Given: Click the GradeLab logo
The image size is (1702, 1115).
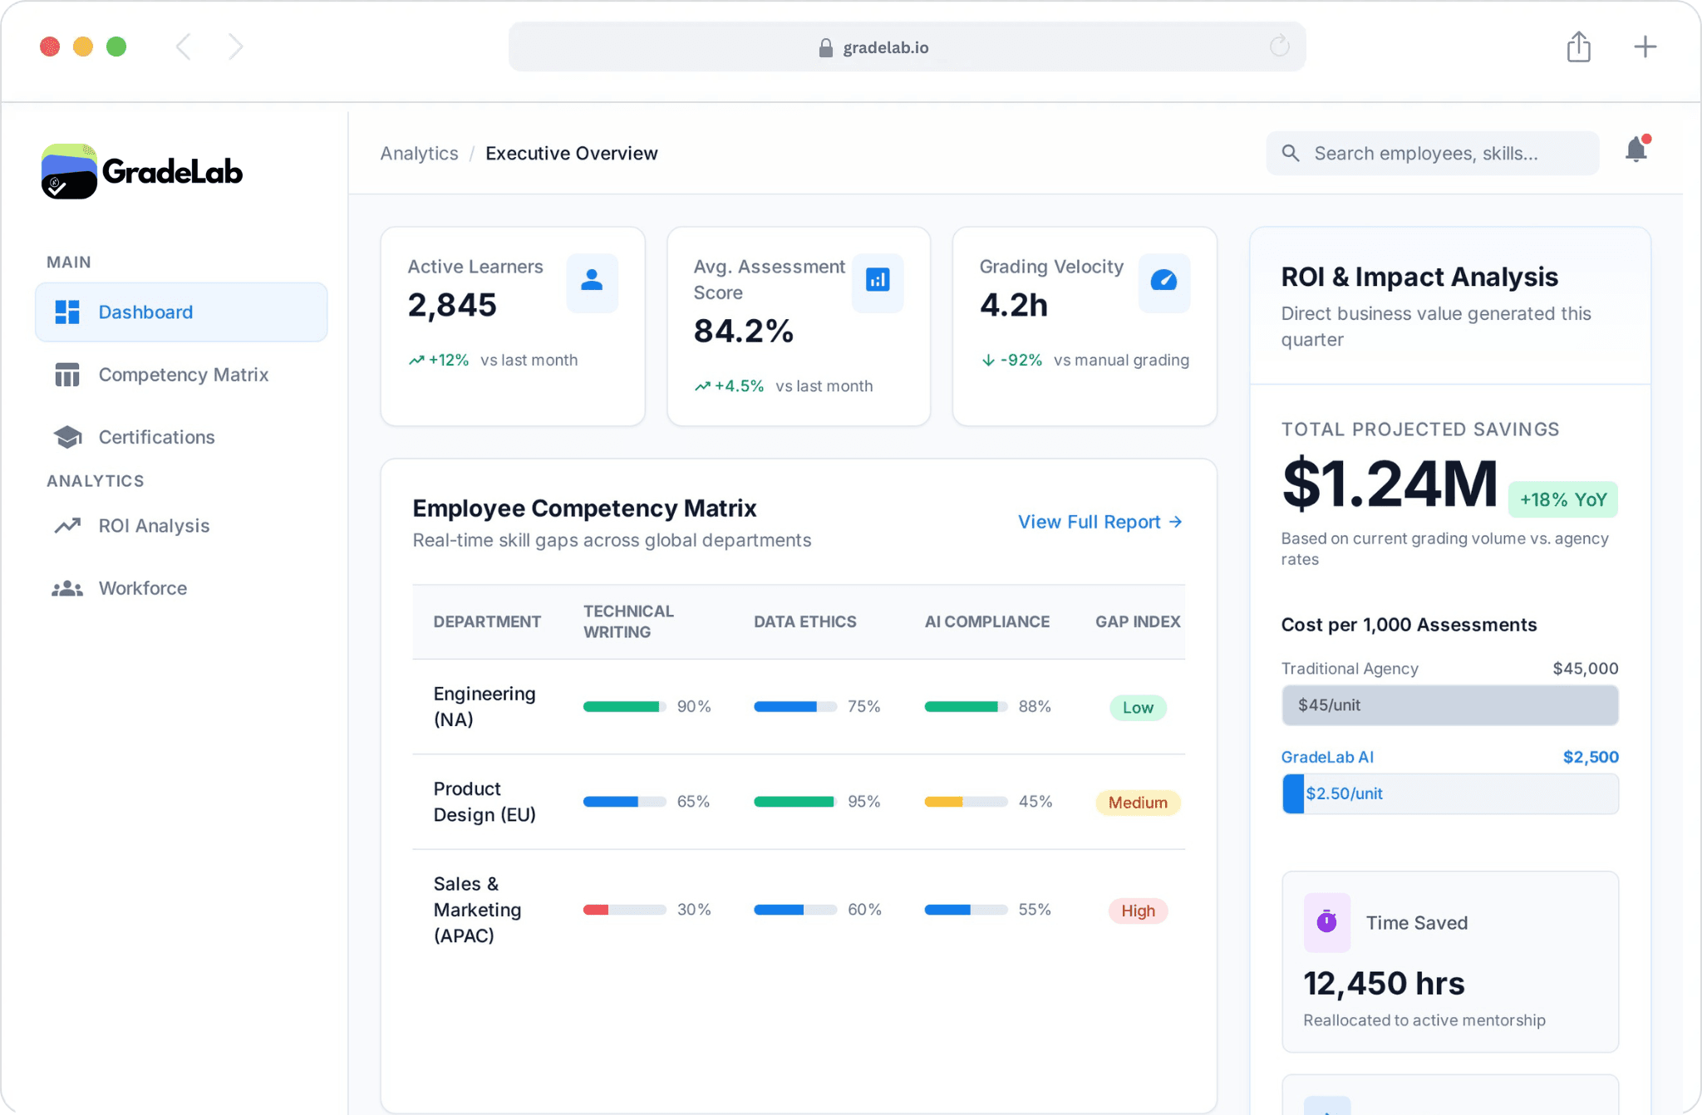Looking at the screenshot, I should click(x=142, y=171).
